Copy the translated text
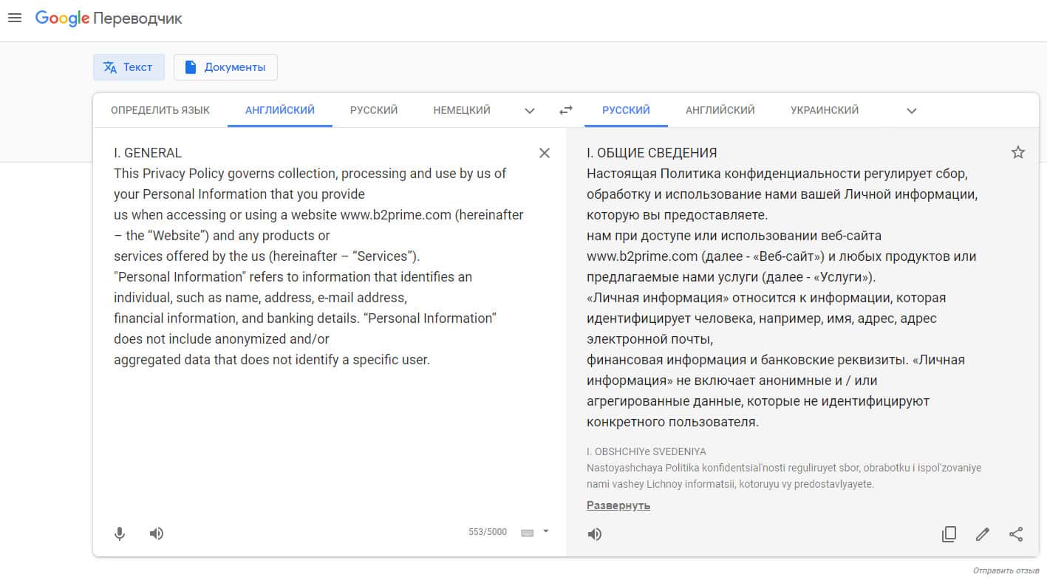 [949, 534]
